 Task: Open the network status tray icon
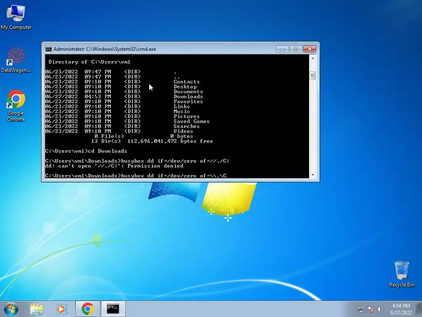tap(360, 309)
